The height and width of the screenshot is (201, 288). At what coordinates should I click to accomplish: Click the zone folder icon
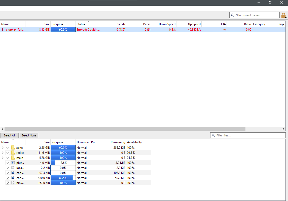click(x=13, y=148)
